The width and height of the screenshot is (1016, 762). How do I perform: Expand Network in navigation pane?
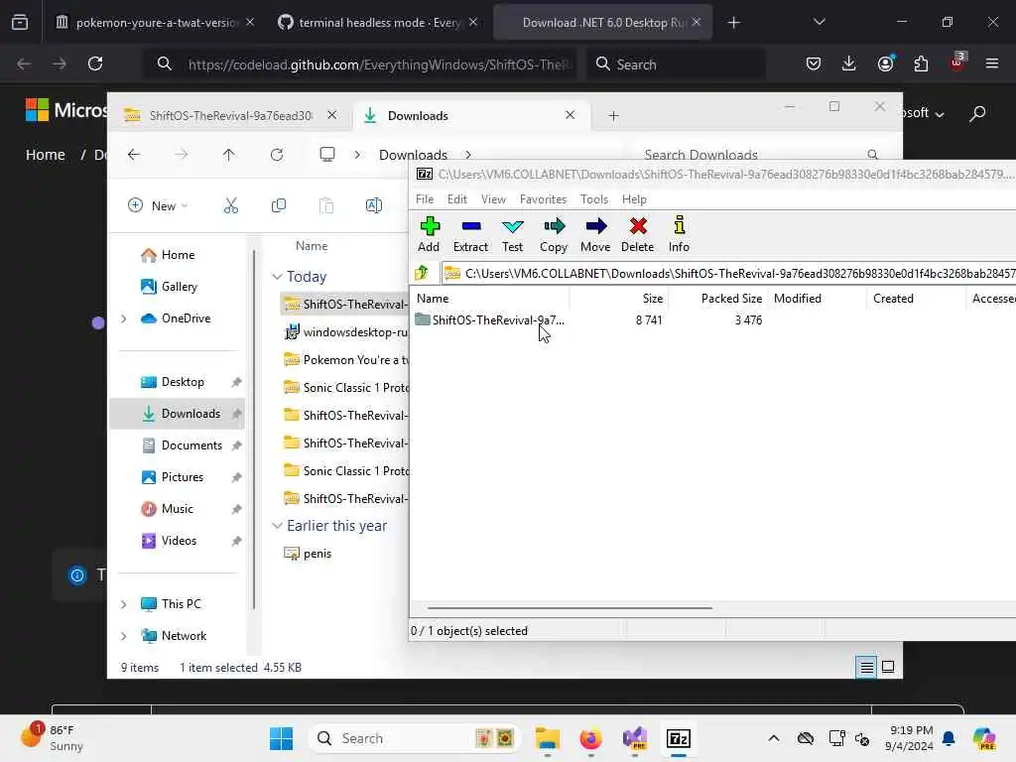tap(124, 636)
